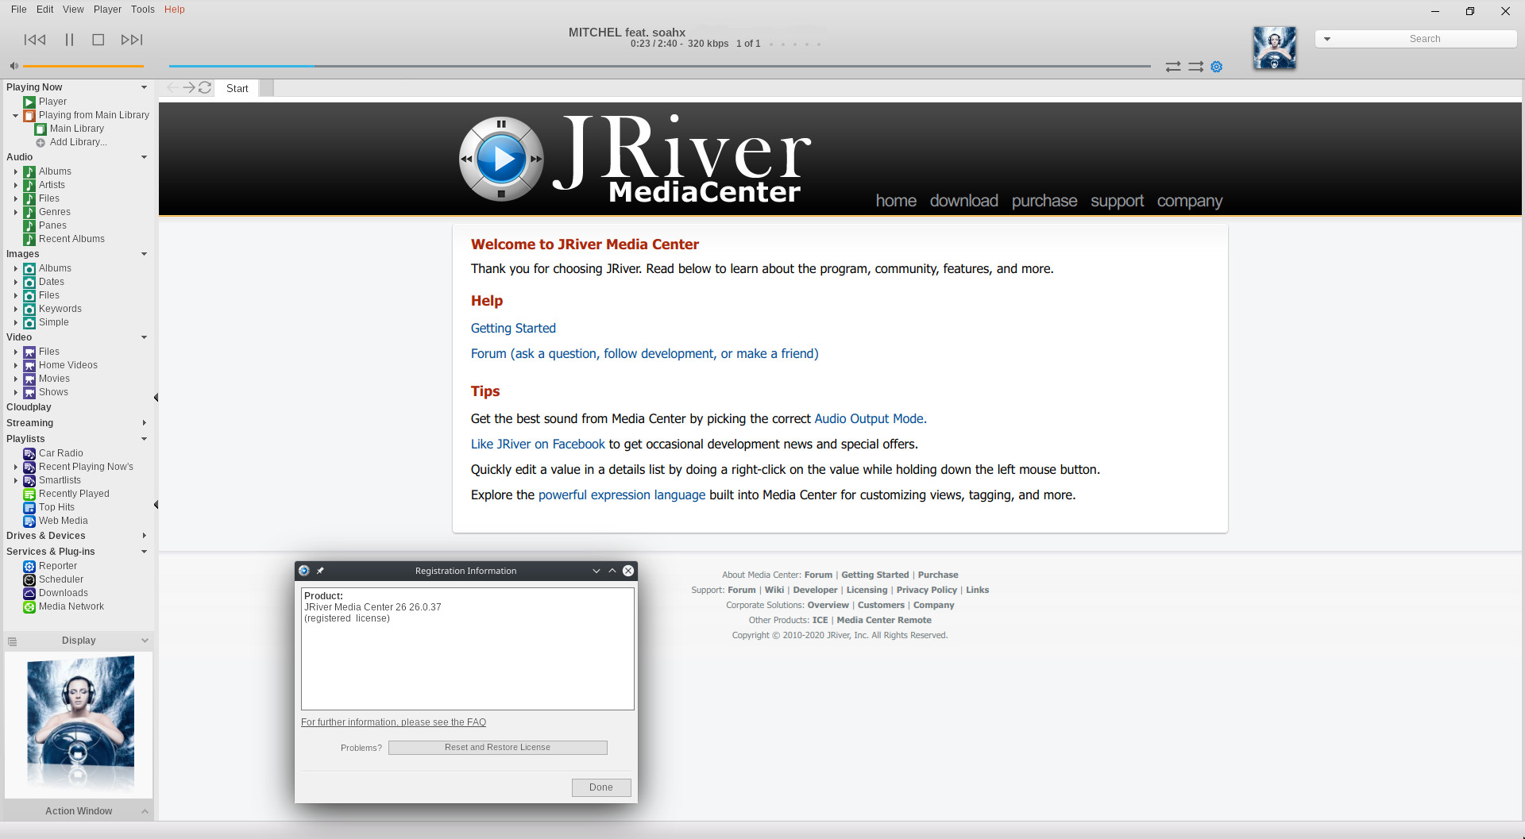The height and width of the screenshot is (839, 1525).
Task: Pause the playing track
Action: 69,40
